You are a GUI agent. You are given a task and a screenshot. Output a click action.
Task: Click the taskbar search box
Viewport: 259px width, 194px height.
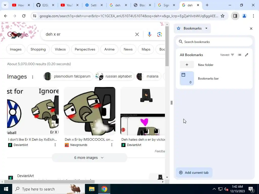pos(49,189)
